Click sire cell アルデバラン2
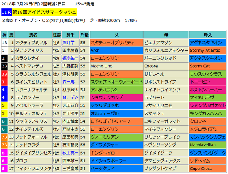The height and width of the screenshot is (174, 228). click(x=116, y=90)
